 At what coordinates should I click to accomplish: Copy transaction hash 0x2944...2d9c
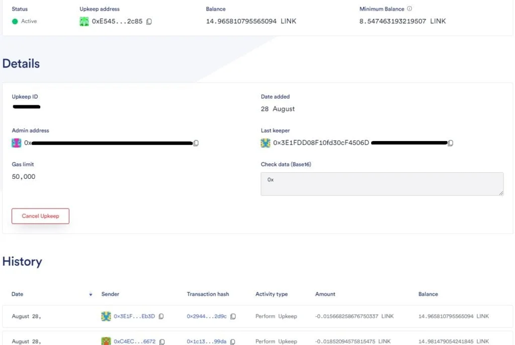click(x=233, y=316)
